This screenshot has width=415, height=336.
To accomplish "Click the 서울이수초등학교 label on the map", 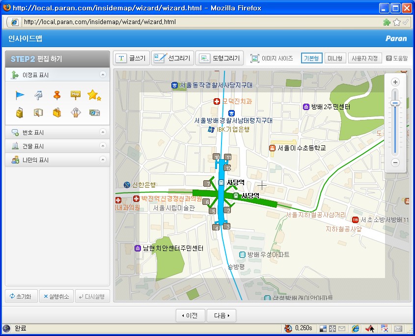I will [302, 148].
